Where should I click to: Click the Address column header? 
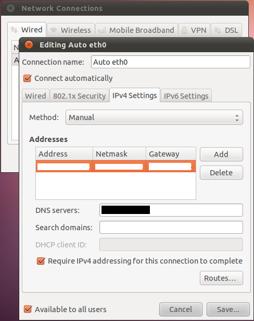[x=65, y=153]
